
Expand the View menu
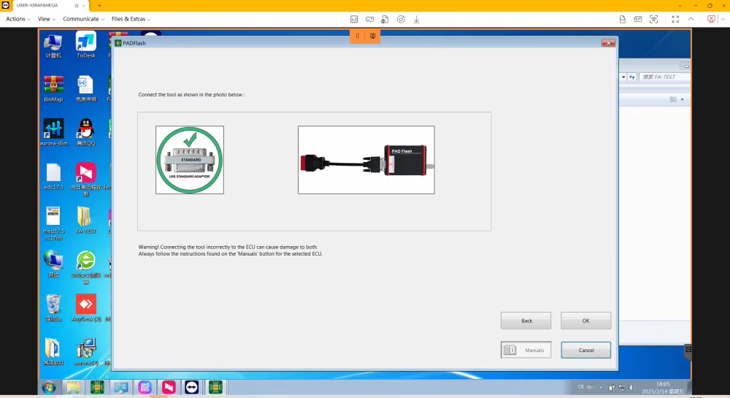click(x=47, y=19)
